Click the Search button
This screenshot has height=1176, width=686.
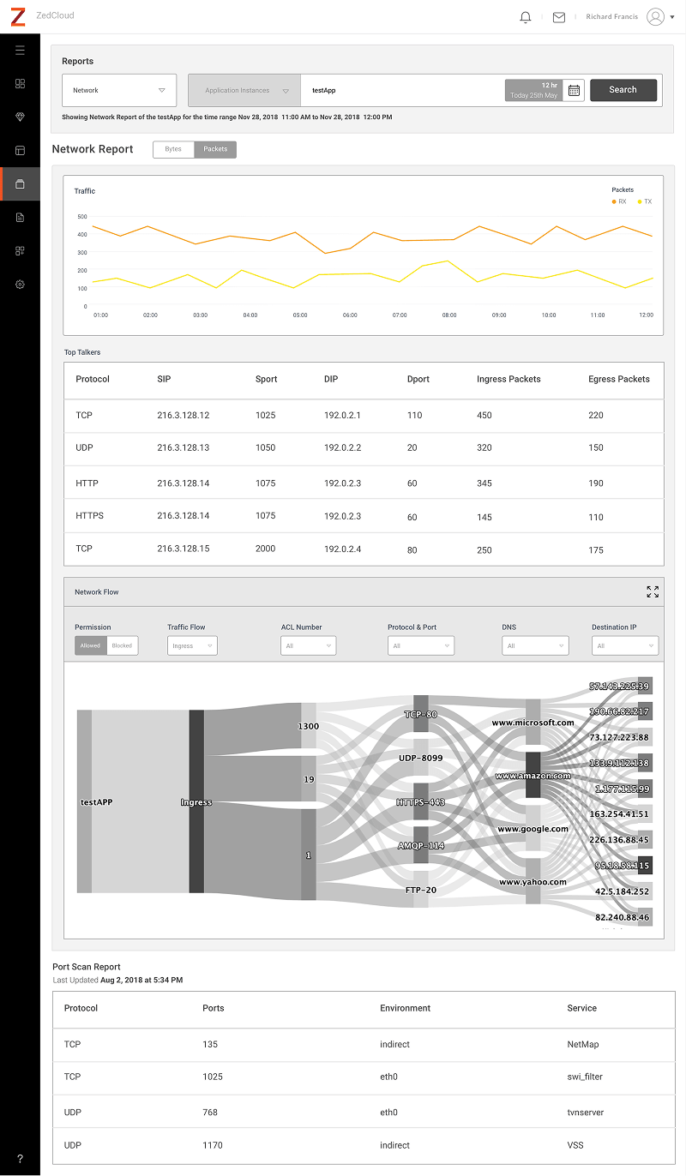tap(623, 89)
